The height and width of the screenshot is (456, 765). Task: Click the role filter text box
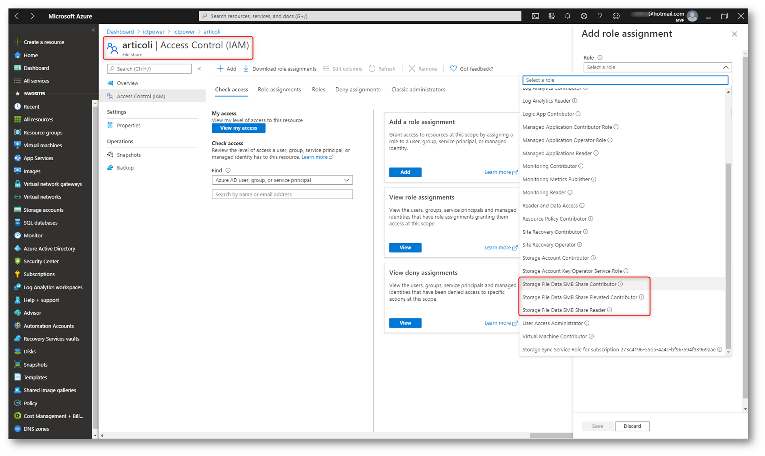pos(625,80)
